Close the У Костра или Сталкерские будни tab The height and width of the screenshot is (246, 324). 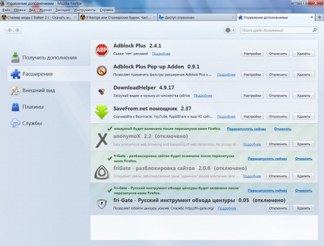(x=154, y=17)
